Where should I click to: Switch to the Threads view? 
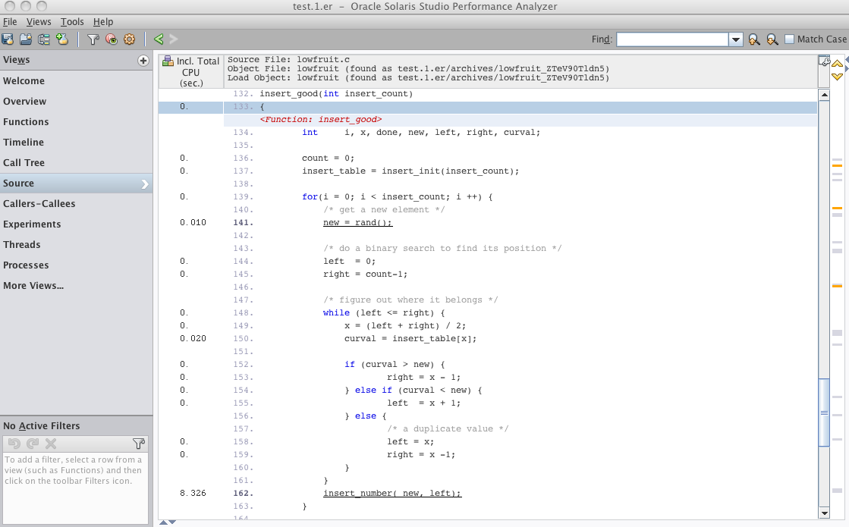coord(76,245)
